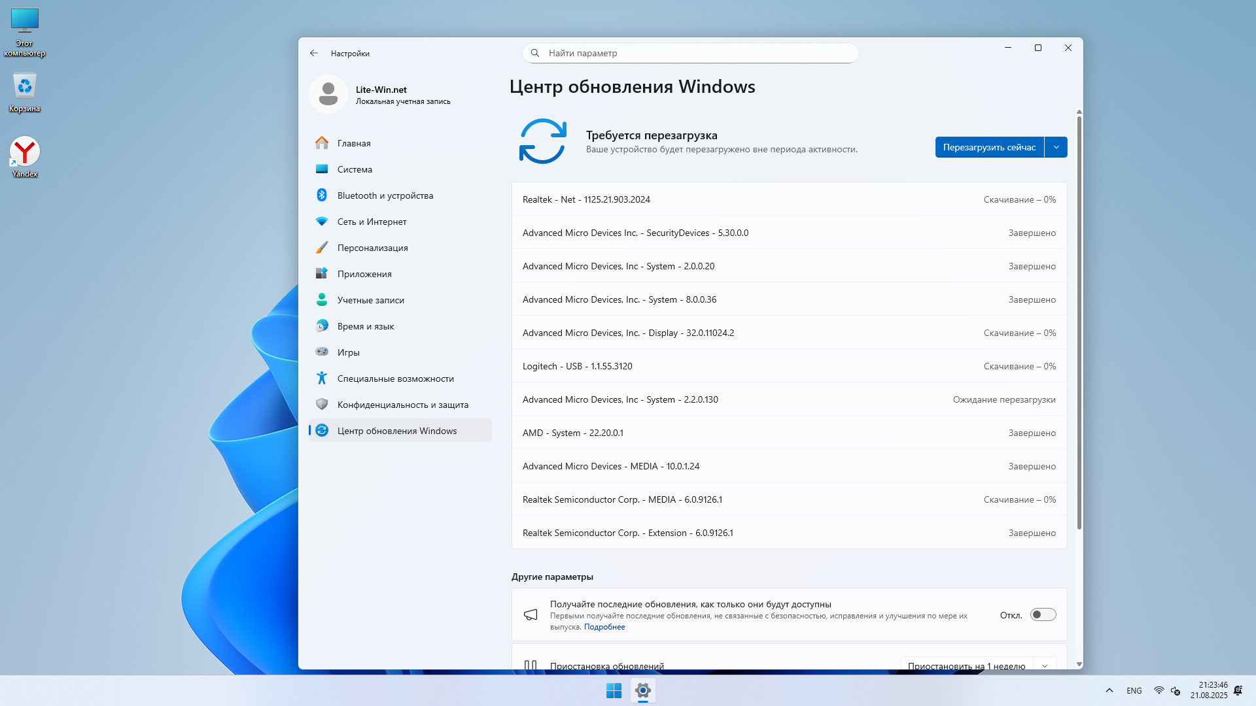Click the Bluetooth icon in sidebar
This screenshot has width=1256, height=706.
click(x=322, y=195)
